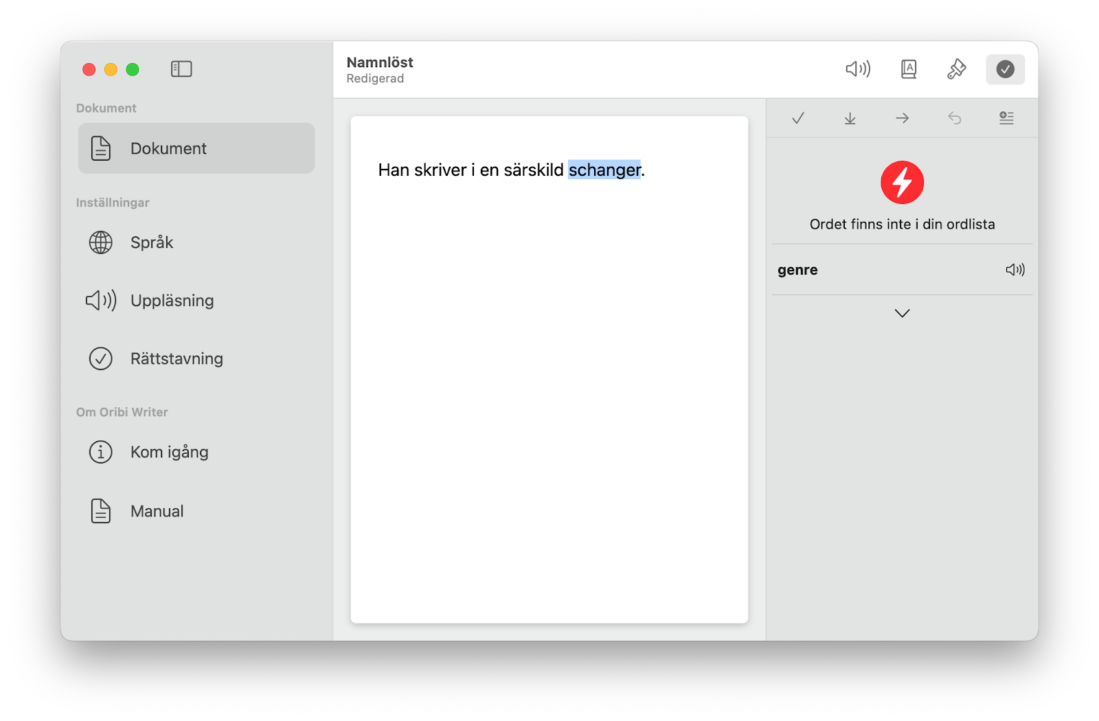Open the Manual entry
Viewport: 1099px width, 721px height.
point(196,511)
